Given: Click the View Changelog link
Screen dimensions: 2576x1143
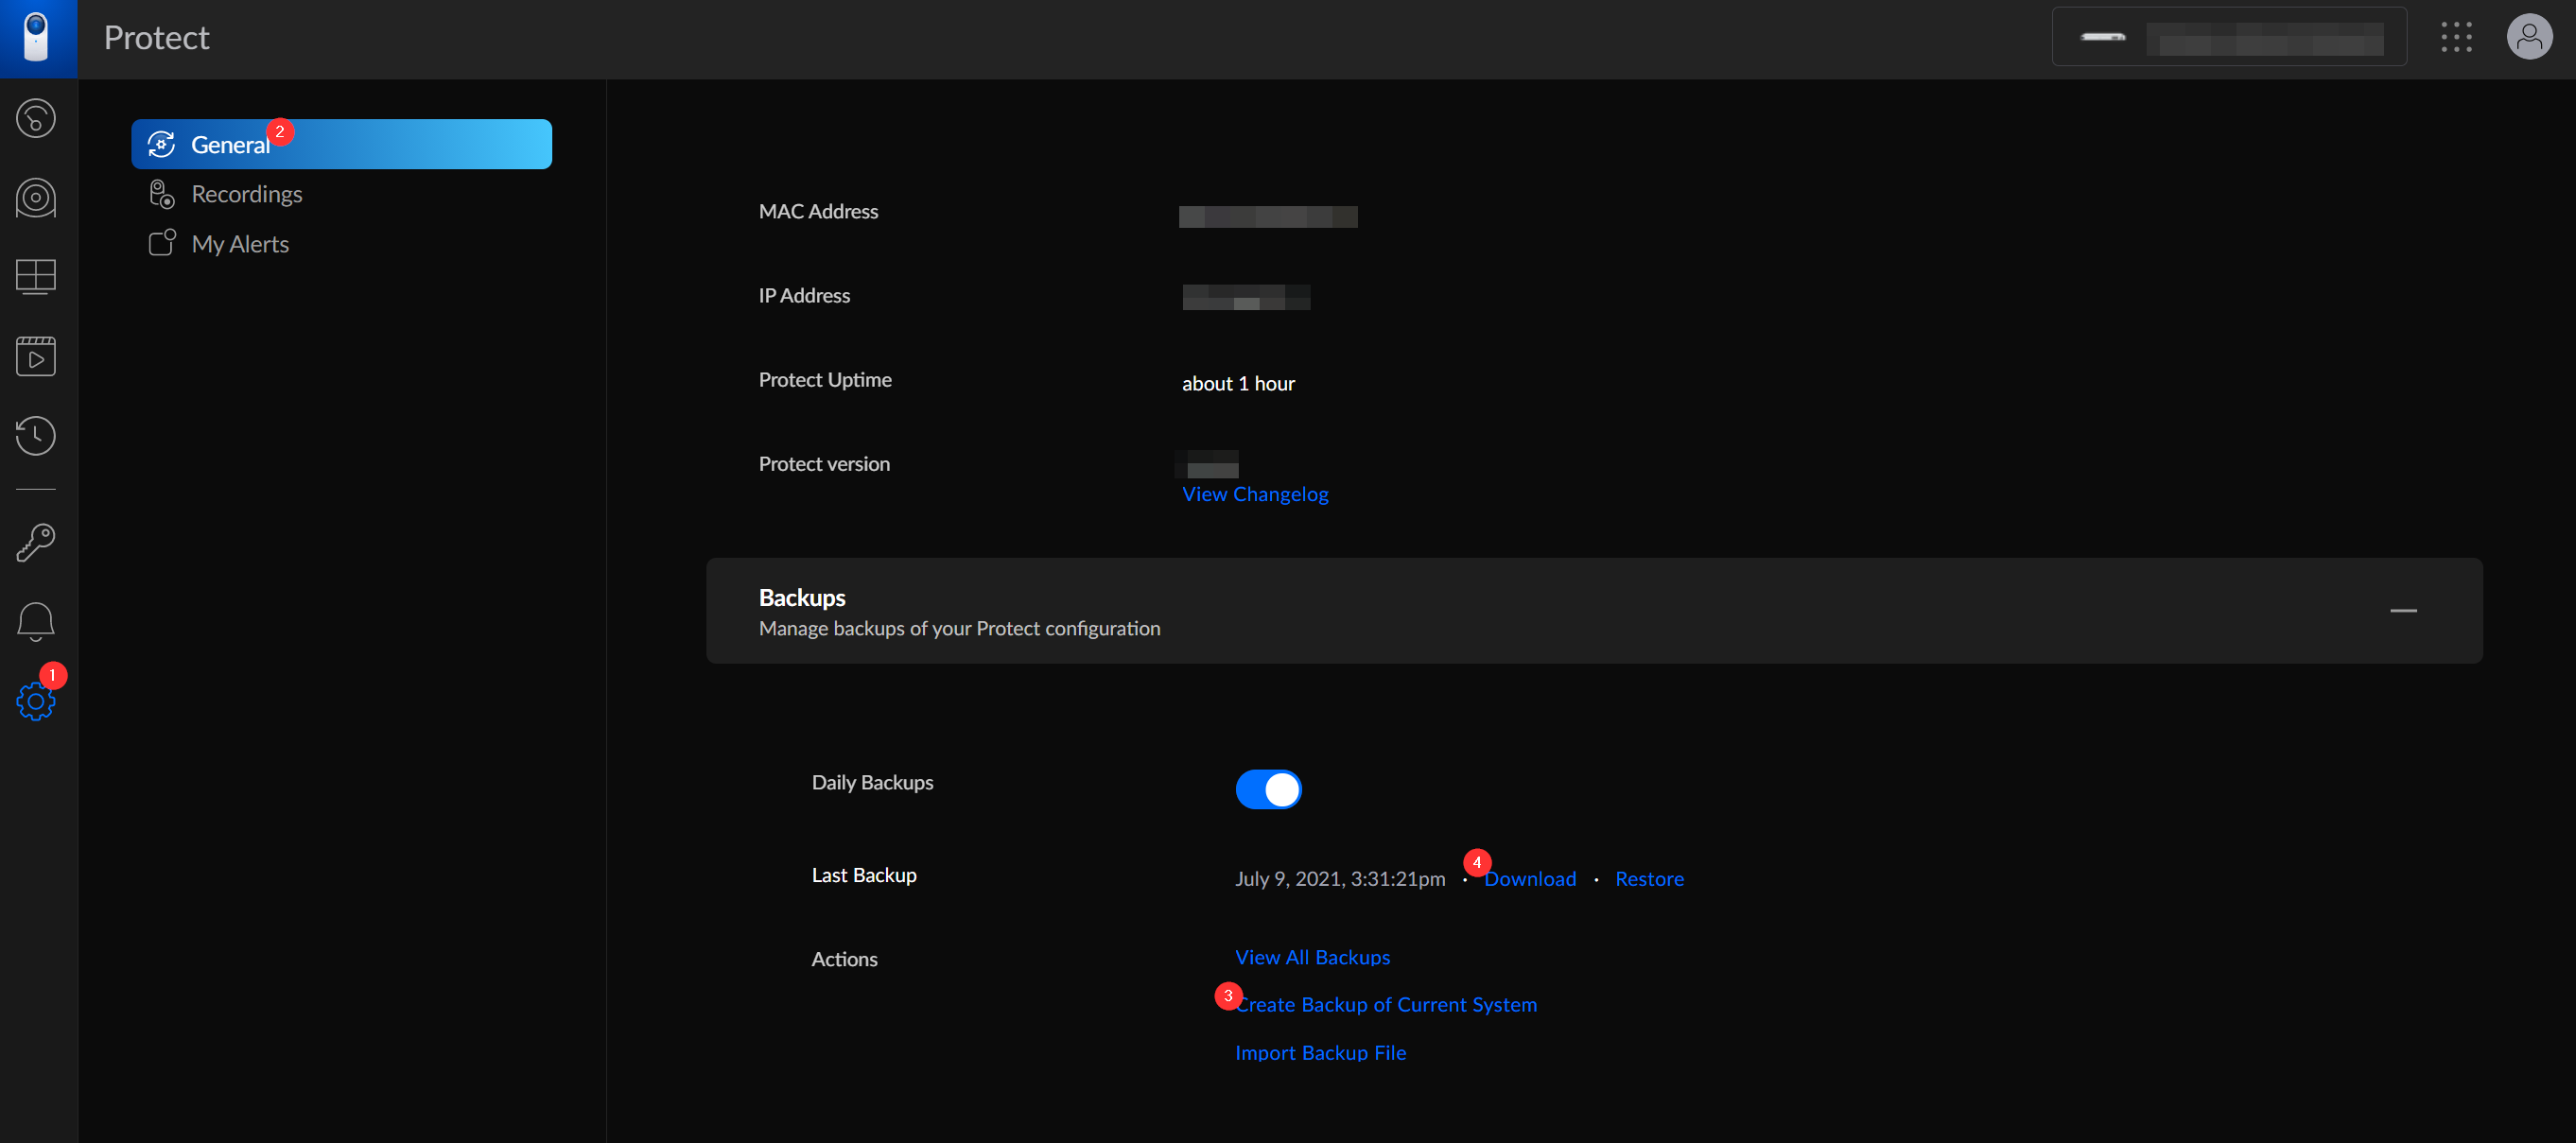Looking at the screenshot, I should point(1254,494).
